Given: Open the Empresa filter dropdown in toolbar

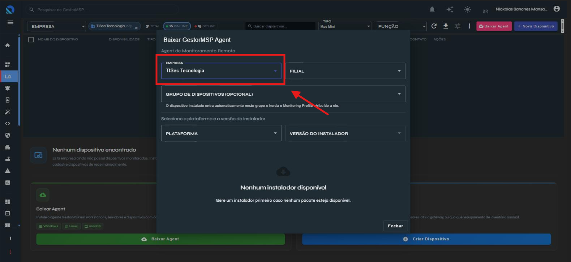Looking at the screenshot, I should (57, 26).
